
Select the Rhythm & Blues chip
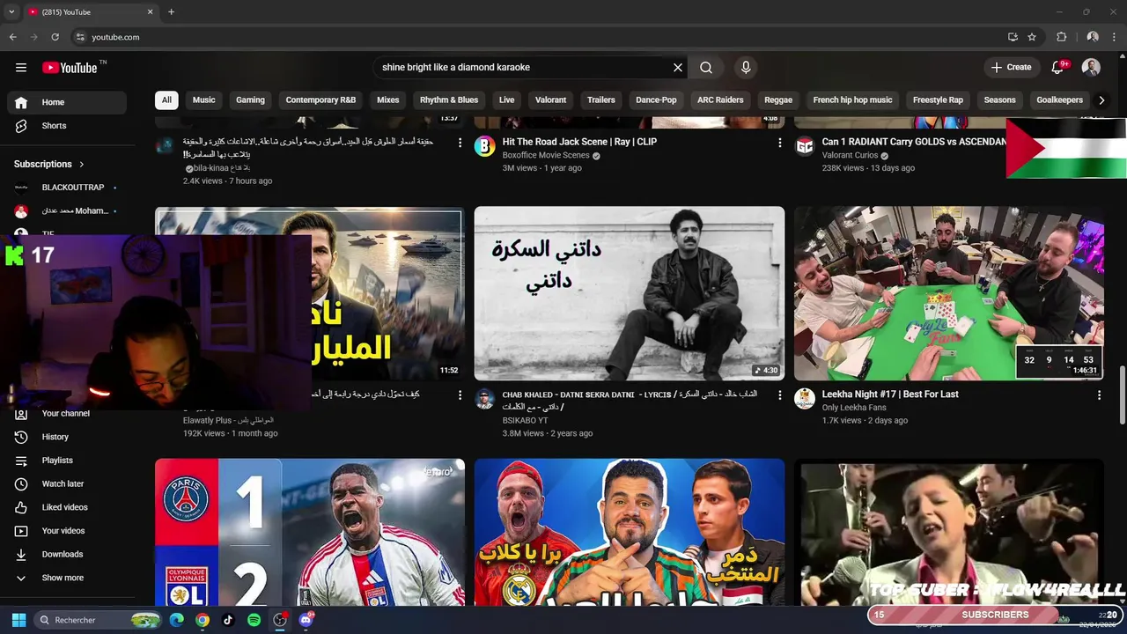tap(449, 100)
